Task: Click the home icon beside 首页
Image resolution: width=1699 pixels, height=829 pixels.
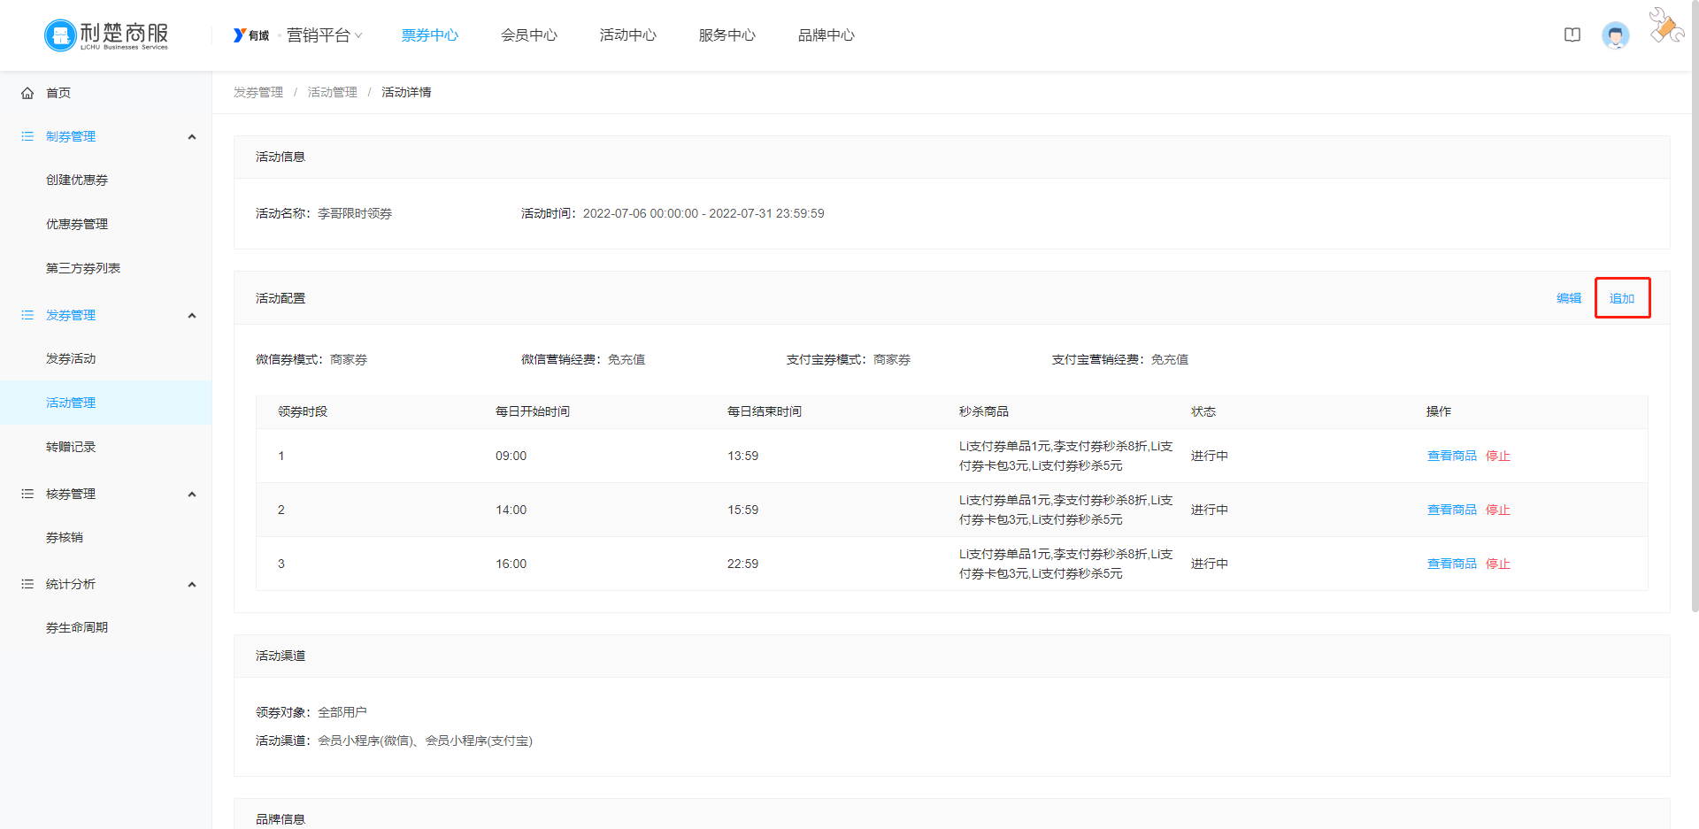Action: pyautogui.click(x=27, y=93)
